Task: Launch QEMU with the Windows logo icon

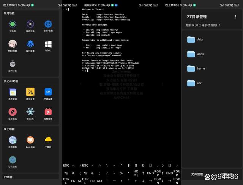Action: coord(48,44)
